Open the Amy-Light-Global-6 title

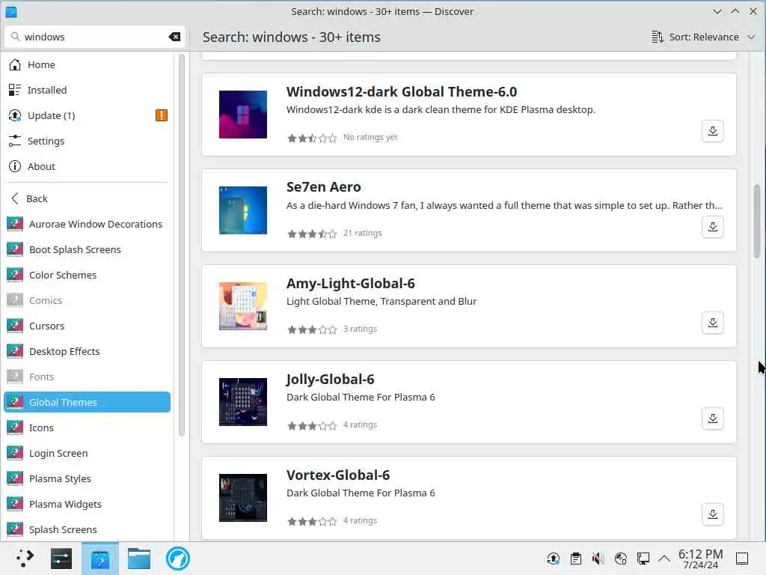350,283
